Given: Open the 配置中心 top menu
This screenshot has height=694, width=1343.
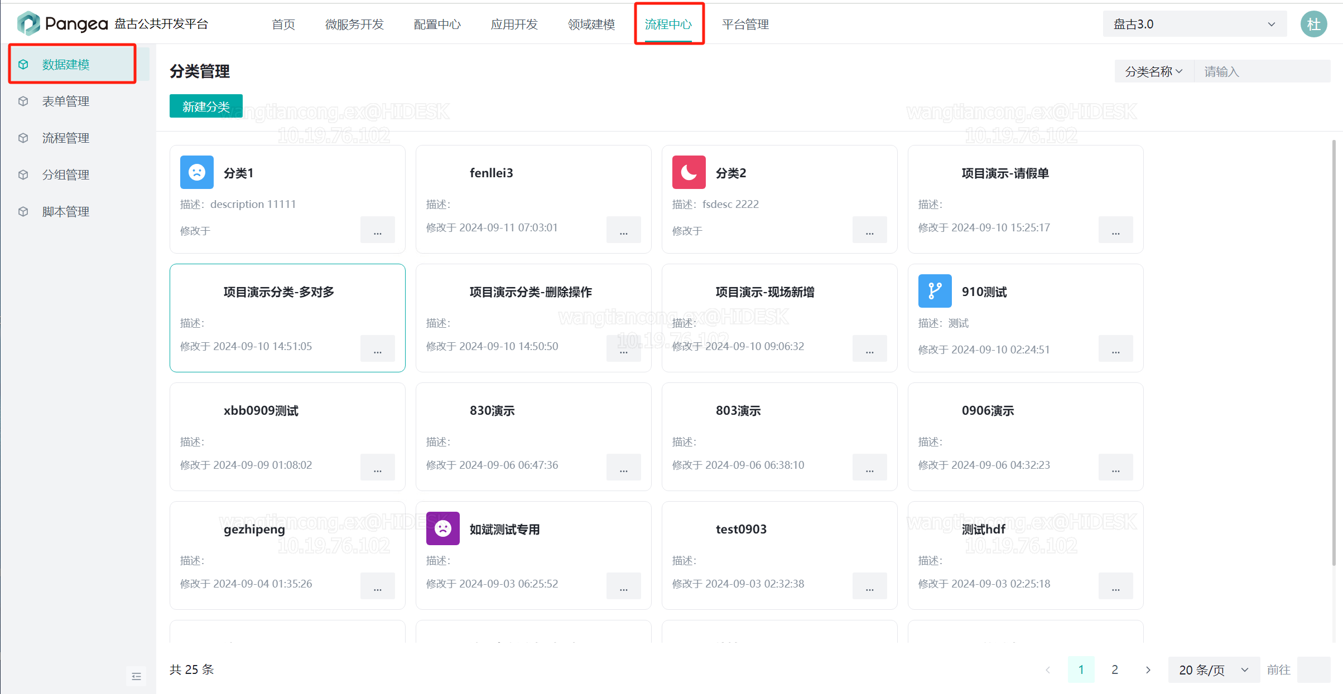Looking at the screenshot, I should (437, 24).
